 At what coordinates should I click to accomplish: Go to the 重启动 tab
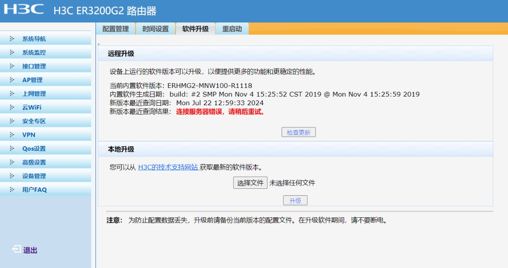click(232, 29)
